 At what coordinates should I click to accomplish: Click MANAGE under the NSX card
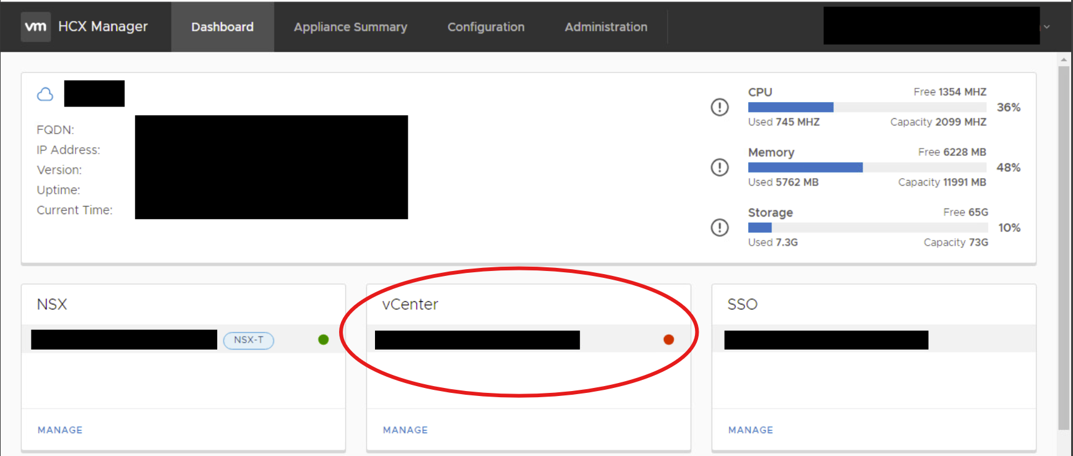click(60, 430)
